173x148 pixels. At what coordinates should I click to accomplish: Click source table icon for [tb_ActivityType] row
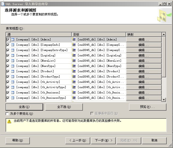[x=13, y=87]
